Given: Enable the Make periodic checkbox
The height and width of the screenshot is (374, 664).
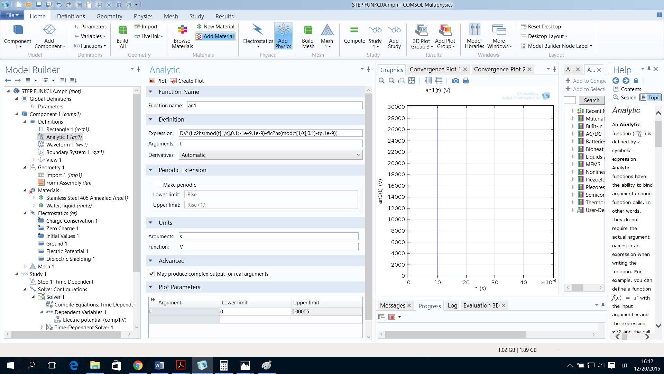Looking at the screenshot, I should (158, 185).
